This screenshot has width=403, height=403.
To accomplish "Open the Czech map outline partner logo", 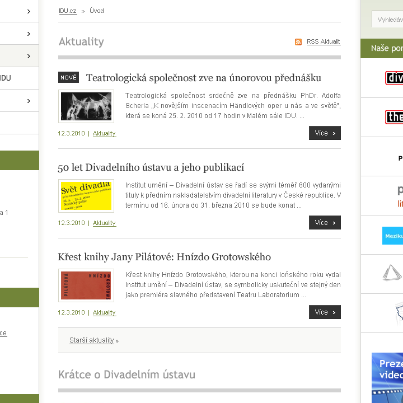I will [x=399, y=313].
